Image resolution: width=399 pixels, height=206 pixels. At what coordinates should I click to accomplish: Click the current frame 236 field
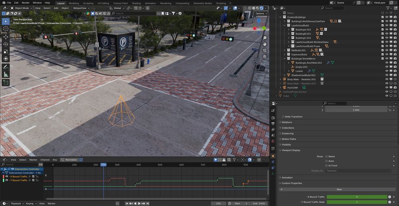pyautogui.click(x=218, y=204)
